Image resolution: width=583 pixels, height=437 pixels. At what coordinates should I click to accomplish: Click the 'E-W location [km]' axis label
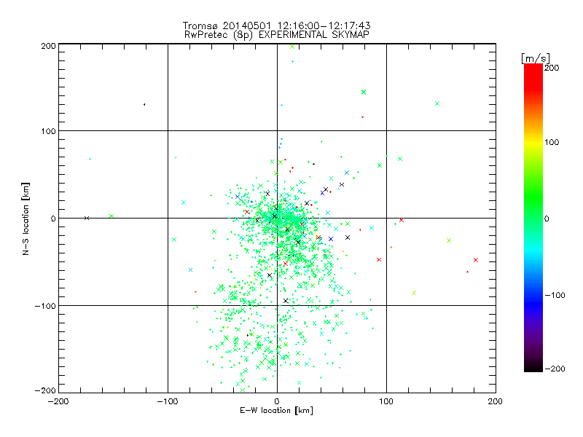(x=276, y=411)
